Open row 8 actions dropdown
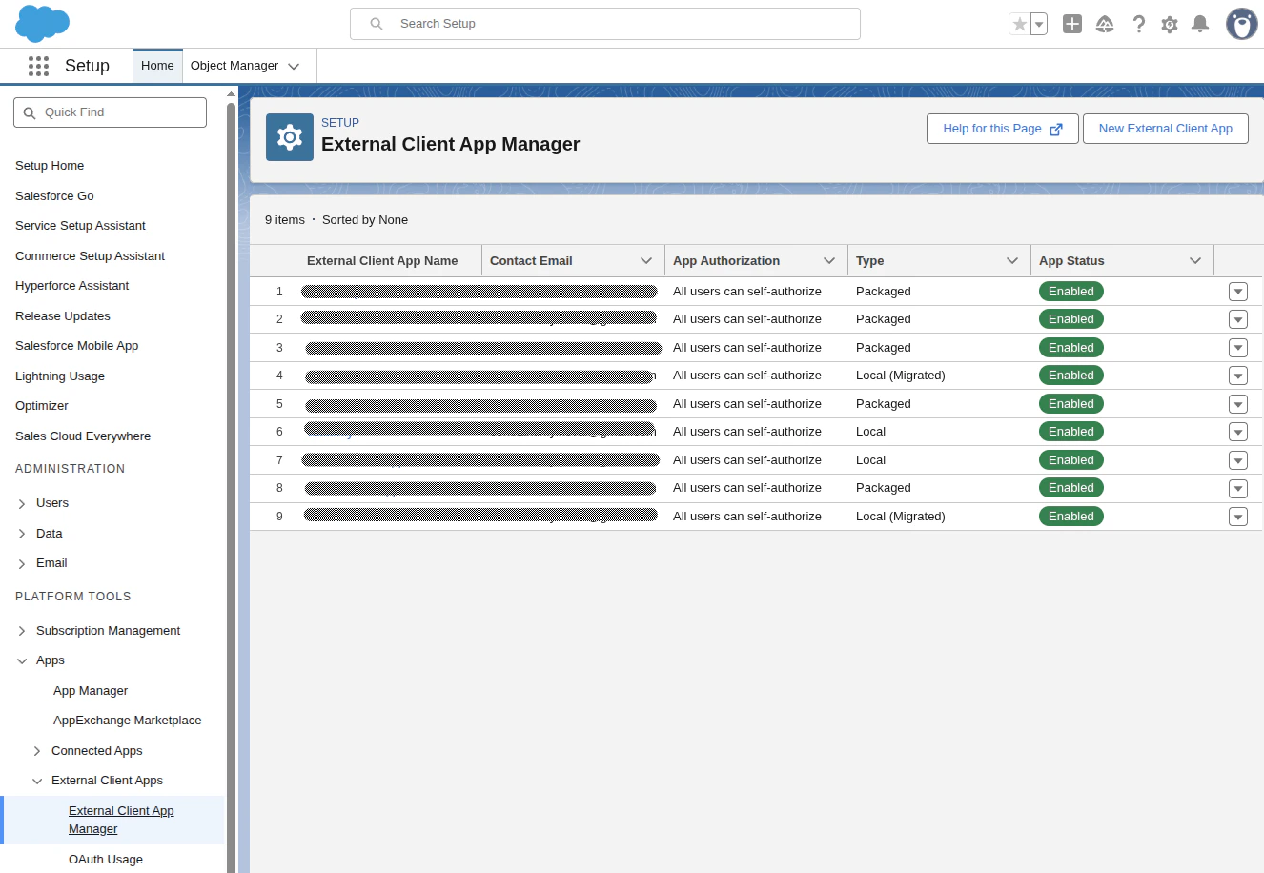The width and height of the screenshot is (1264, 873). coord(1238,488)
